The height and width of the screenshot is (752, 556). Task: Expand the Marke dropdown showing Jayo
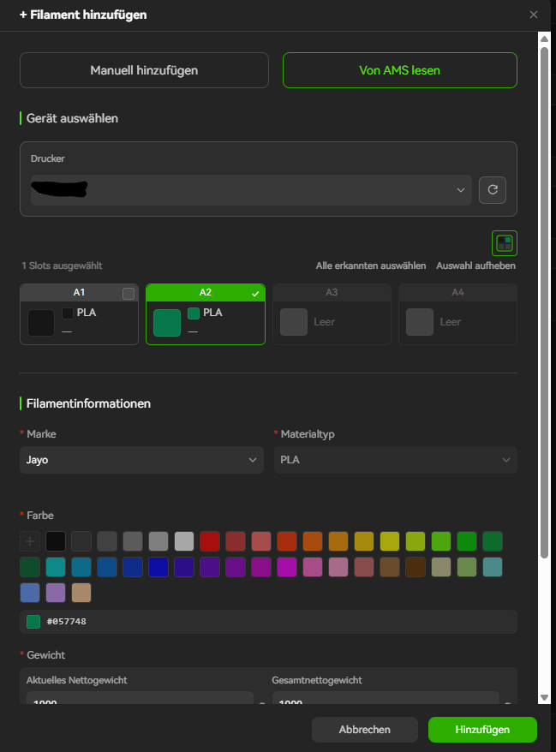[x=141, y=460]
